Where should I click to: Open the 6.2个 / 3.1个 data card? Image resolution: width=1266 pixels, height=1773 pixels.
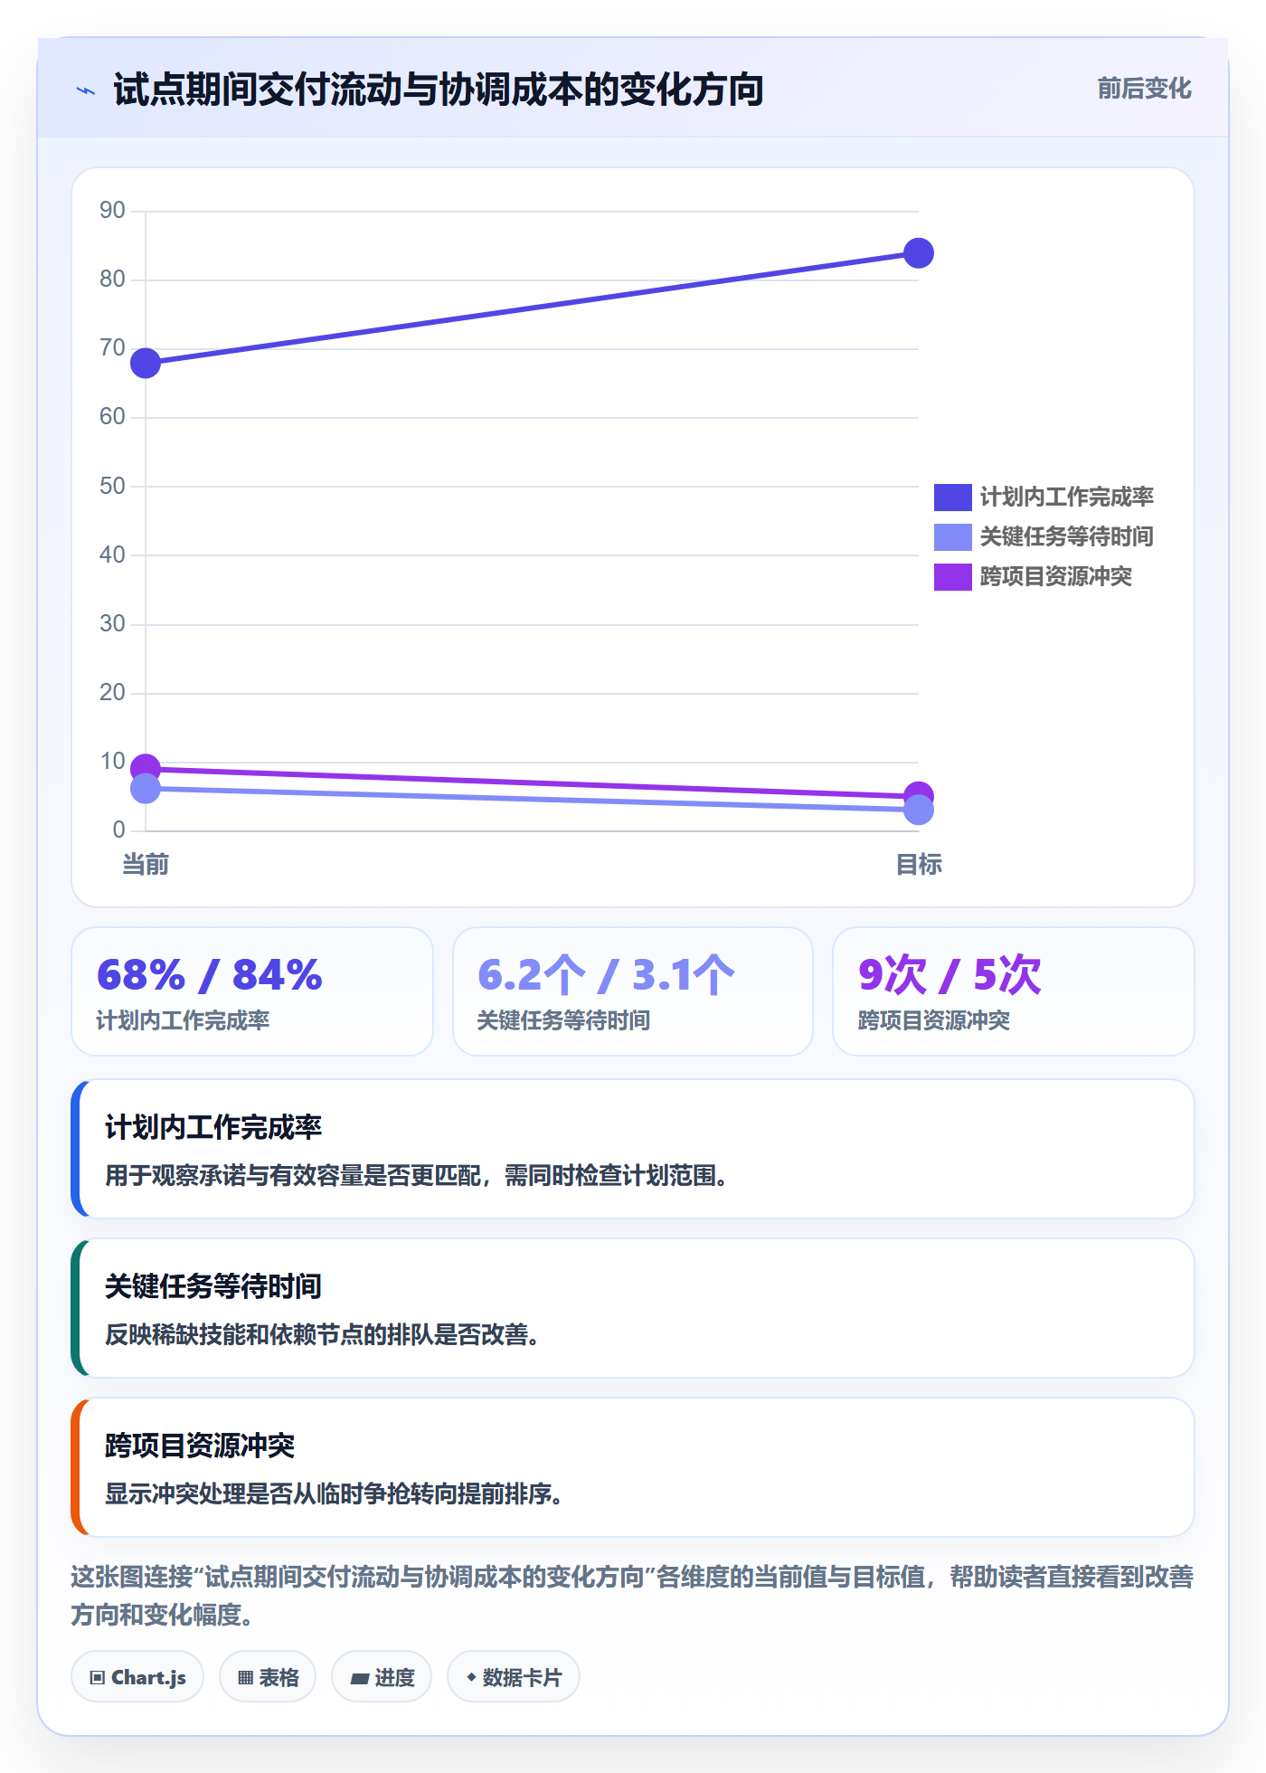633,991
